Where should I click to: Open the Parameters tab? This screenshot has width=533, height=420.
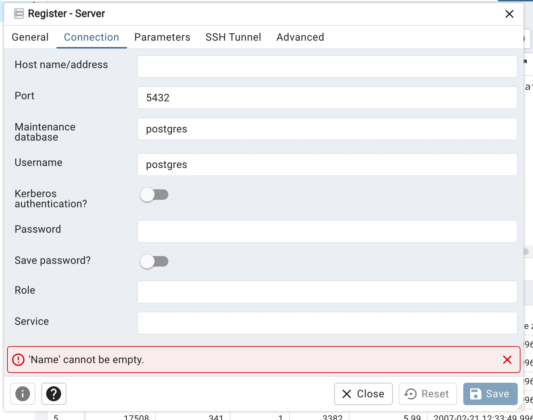[162, 37]
